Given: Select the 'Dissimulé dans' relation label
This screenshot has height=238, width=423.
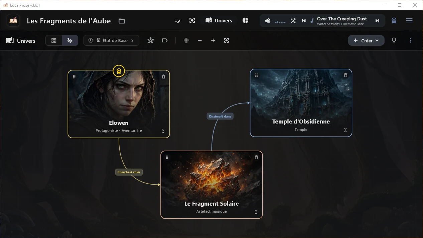Looking at the screenshot, I should click(x=220, y=116).
